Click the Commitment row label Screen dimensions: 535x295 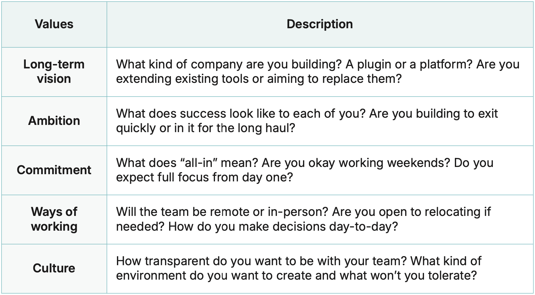[x=54, y=170]
